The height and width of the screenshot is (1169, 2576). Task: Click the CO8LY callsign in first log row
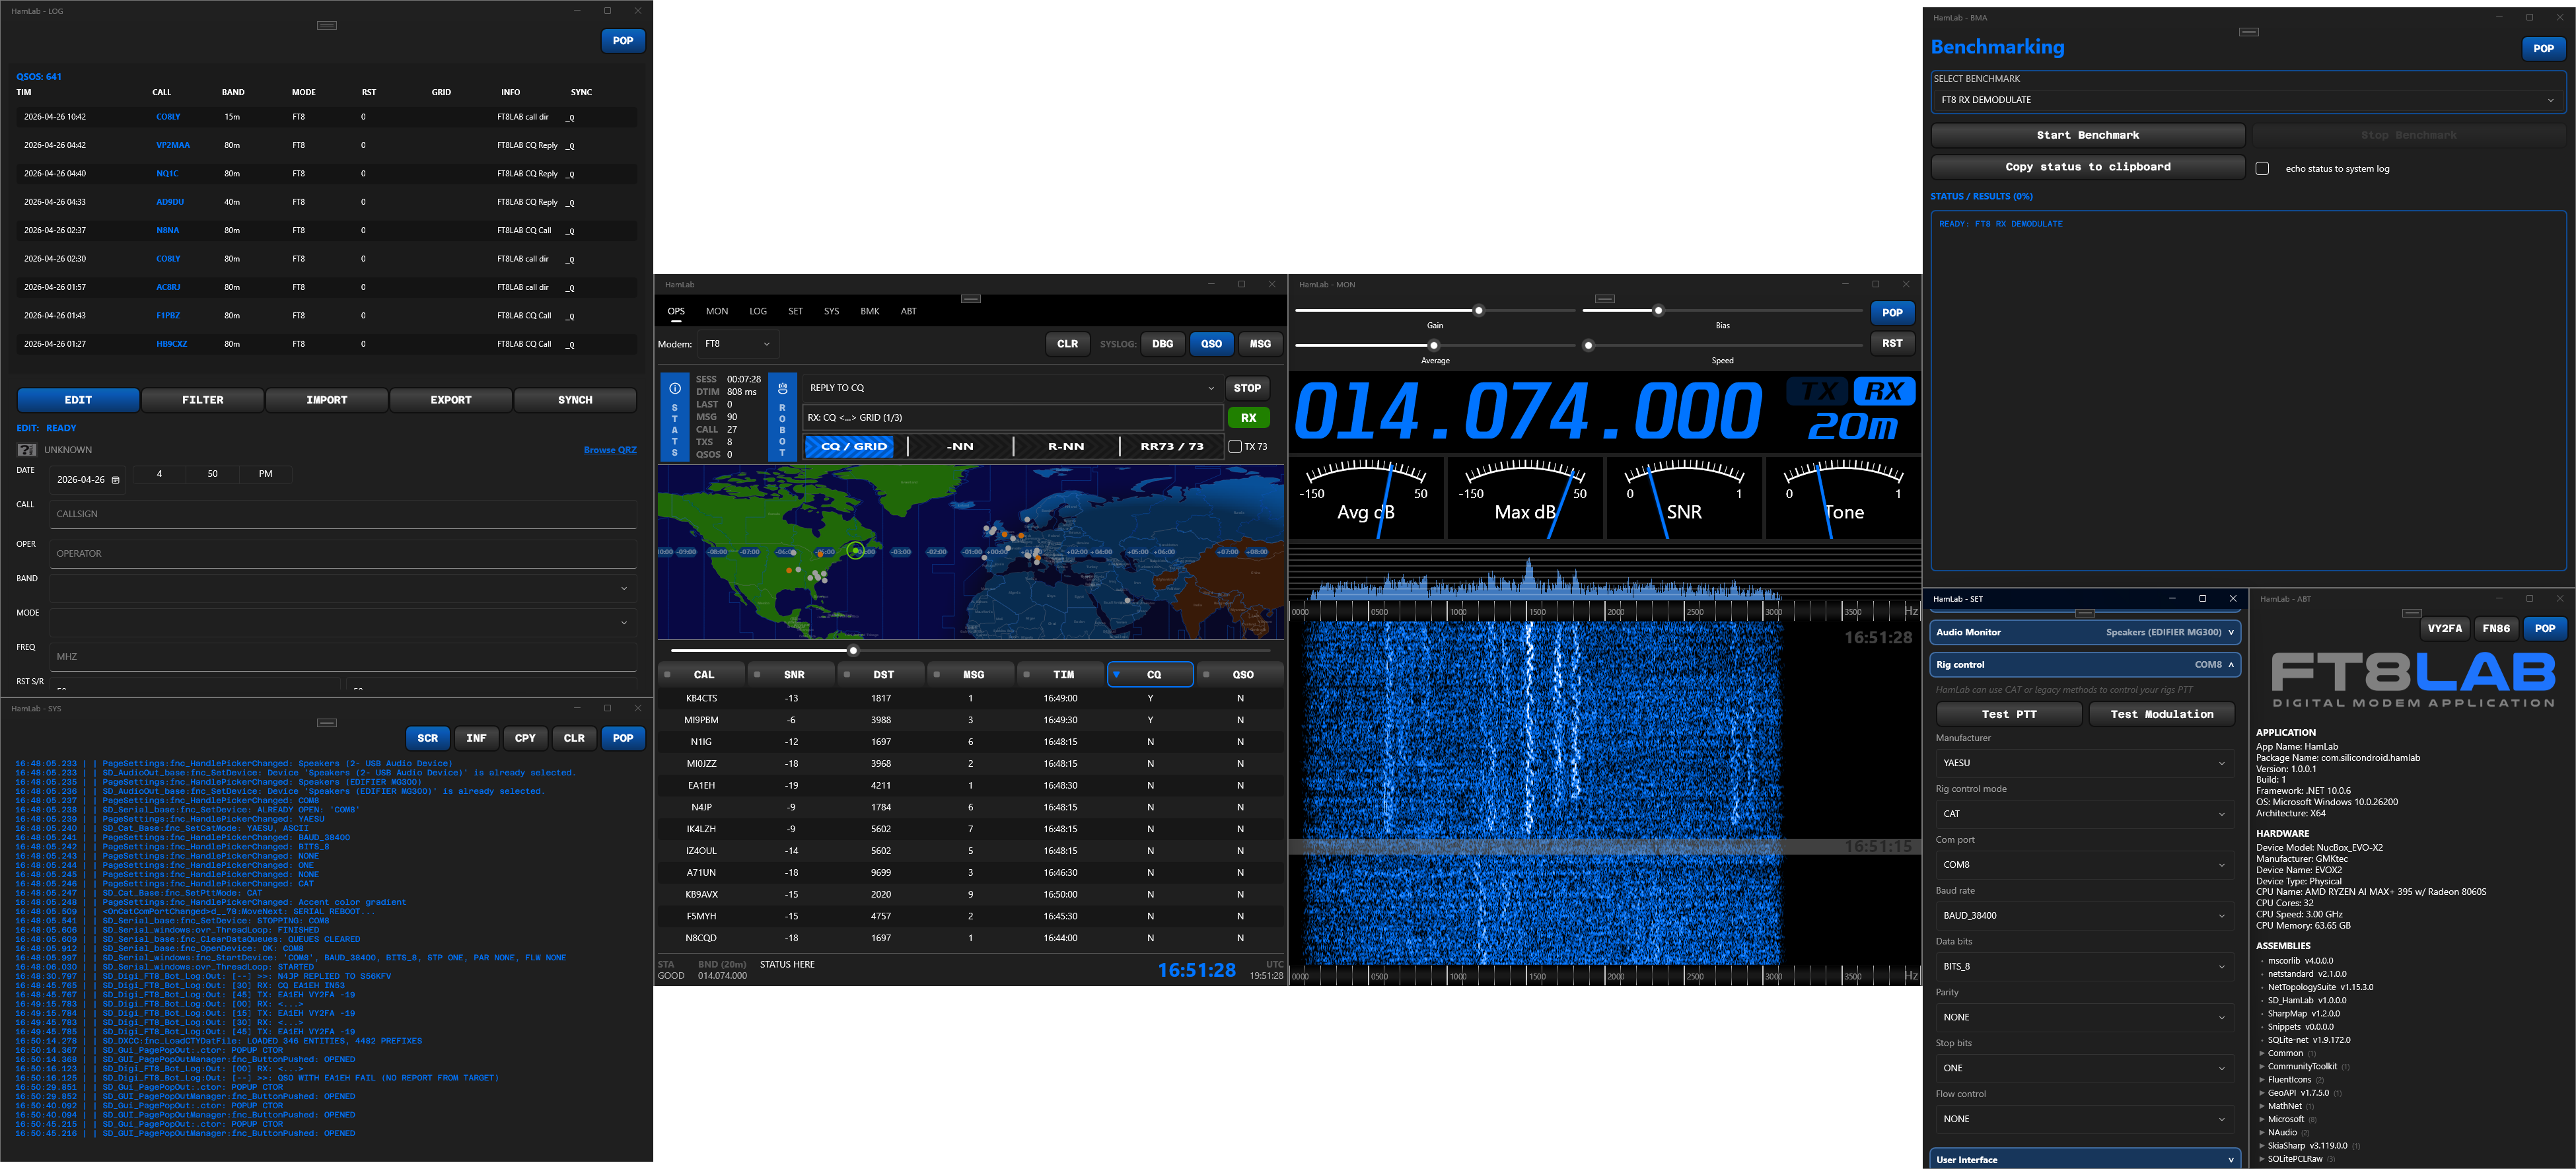(x=168, y=117)
